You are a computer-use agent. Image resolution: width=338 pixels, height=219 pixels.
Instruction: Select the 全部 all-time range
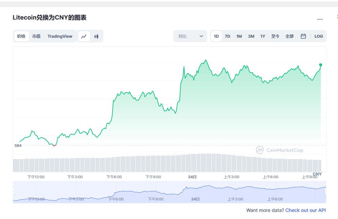289,36
